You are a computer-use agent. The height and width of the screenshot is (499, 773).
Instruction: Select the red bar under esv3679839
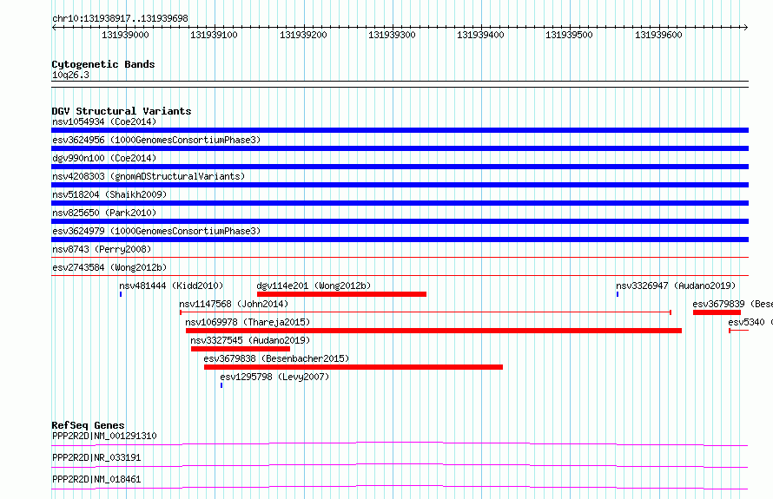pos(717,312)
